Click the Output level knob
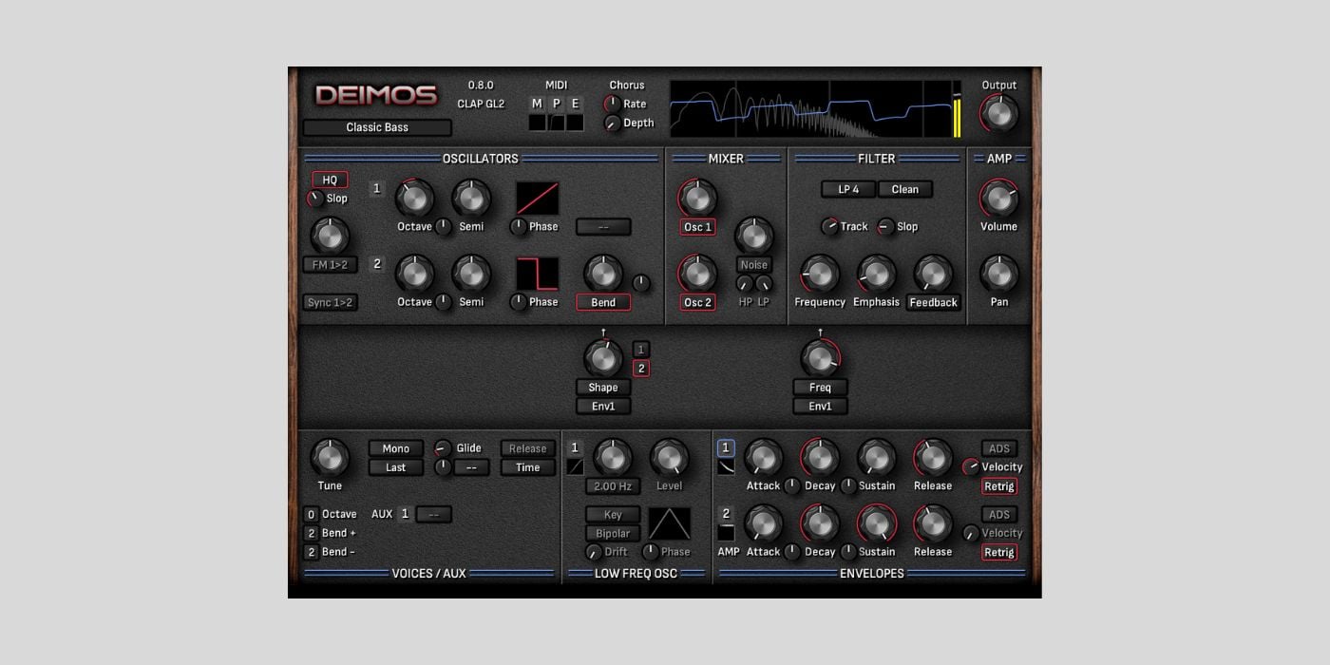1330x665 pixels. [997, 114]
